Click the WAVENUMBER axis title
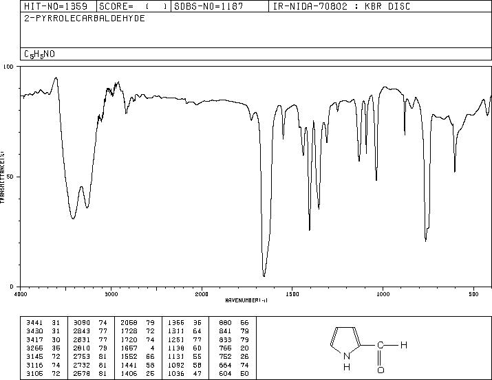 click(246, 300)
